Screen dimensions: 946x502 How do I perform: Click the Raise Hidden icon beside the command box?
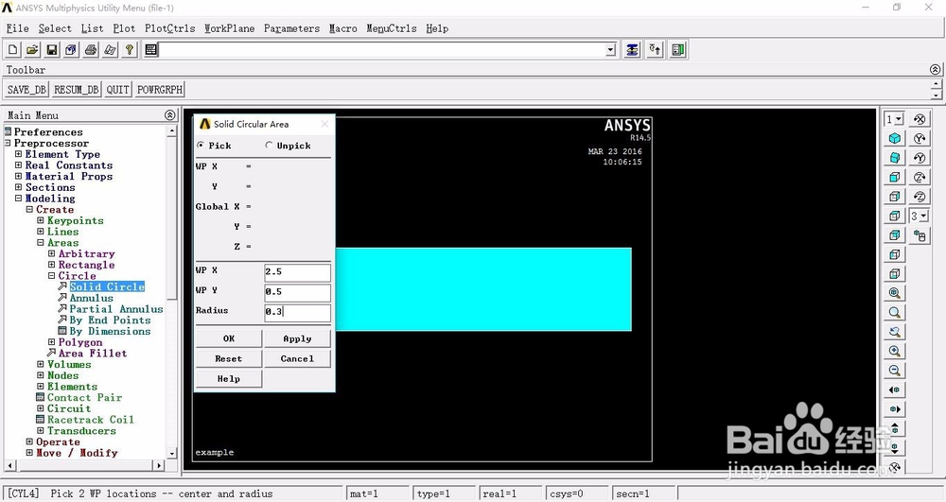632,50
